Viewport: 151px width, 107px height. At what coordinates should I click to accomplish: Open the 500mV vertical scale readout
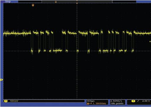(x=14, y=101)
